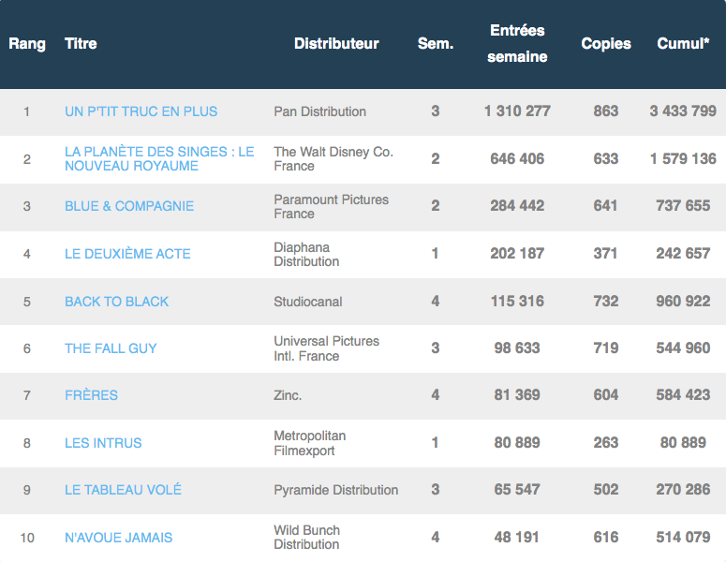Click the Cumul* column header
Viewport: 726px width, 562px height.
click(x=683, y=44)
